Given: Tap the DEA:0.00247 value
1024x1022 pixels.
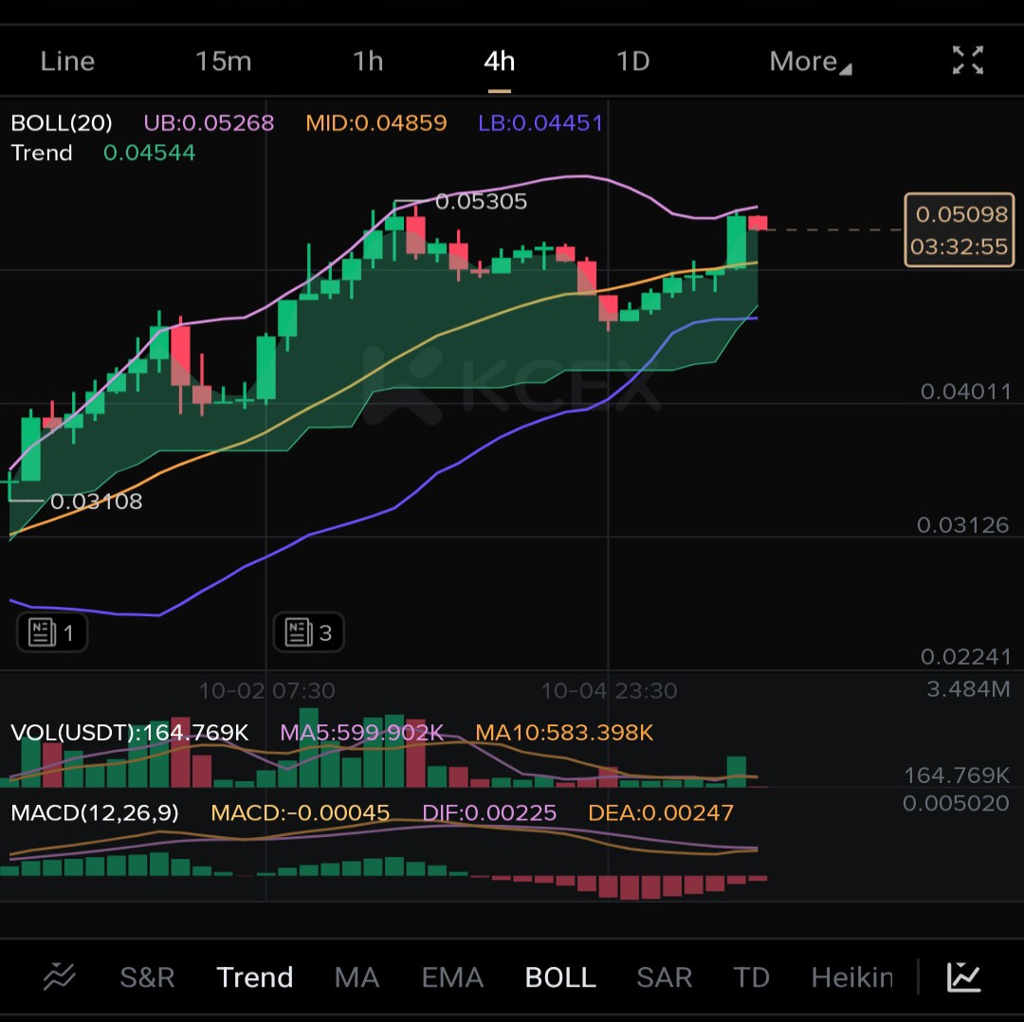Looking at the screenshot, I should [x=661, y=812].
